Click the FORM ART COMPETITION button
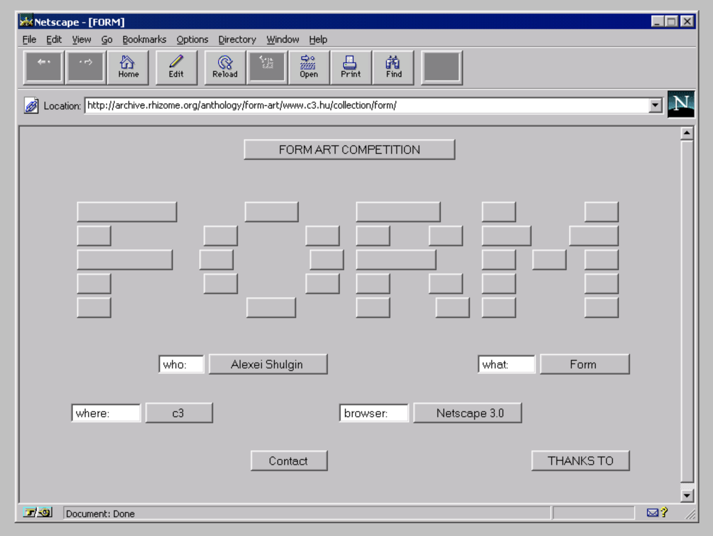The width and height of the screenshot is (713, 536). (349, 150)
